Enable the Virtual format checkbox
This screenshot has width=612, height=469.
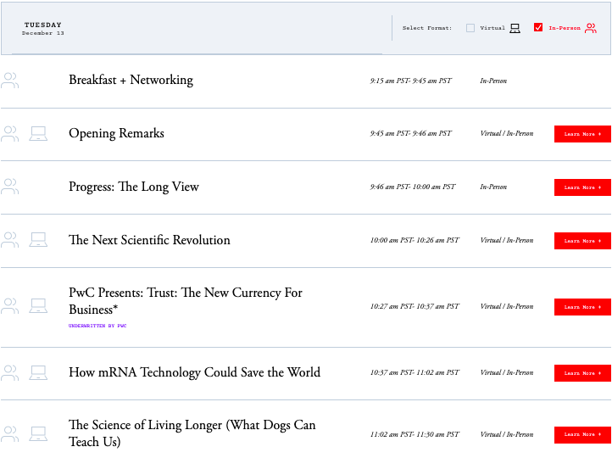click(x=470, y=28)
